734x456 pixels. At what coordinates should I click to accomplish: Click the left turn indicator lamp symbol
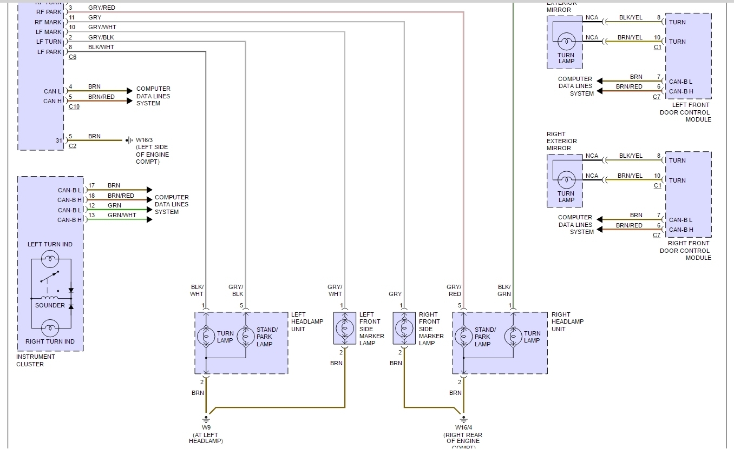point(50,258)
